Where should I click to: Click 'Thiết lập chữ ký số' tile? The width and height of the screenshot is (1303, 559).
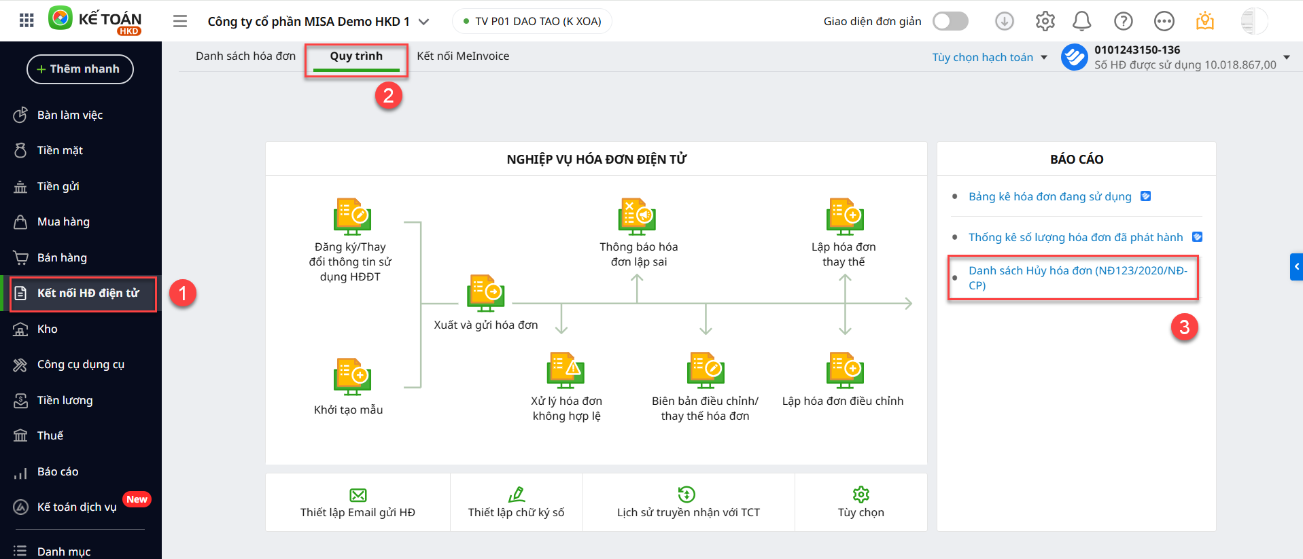pyautogui.click(x=516, y=503)
